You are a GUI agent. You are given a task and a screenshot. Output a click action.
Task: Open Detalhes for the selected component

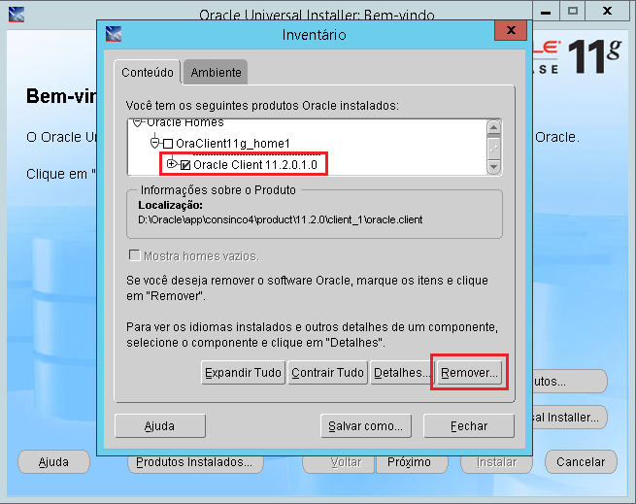coord(400,373)
